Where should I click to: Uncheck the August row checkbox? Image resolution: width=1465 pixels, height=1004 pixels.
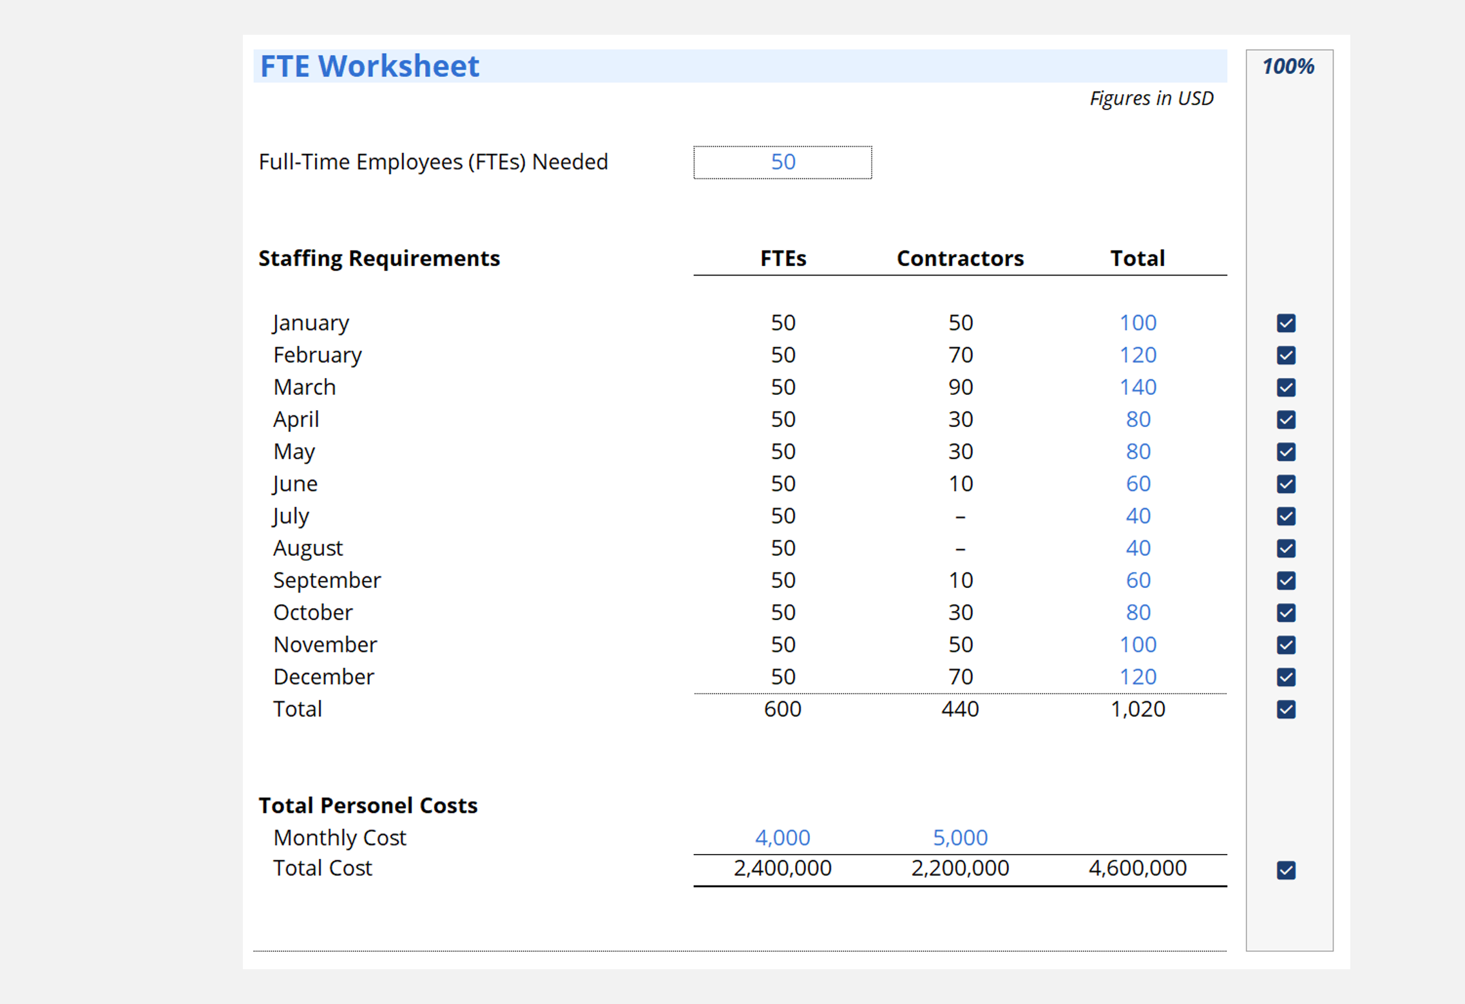tap(1286, 548)
